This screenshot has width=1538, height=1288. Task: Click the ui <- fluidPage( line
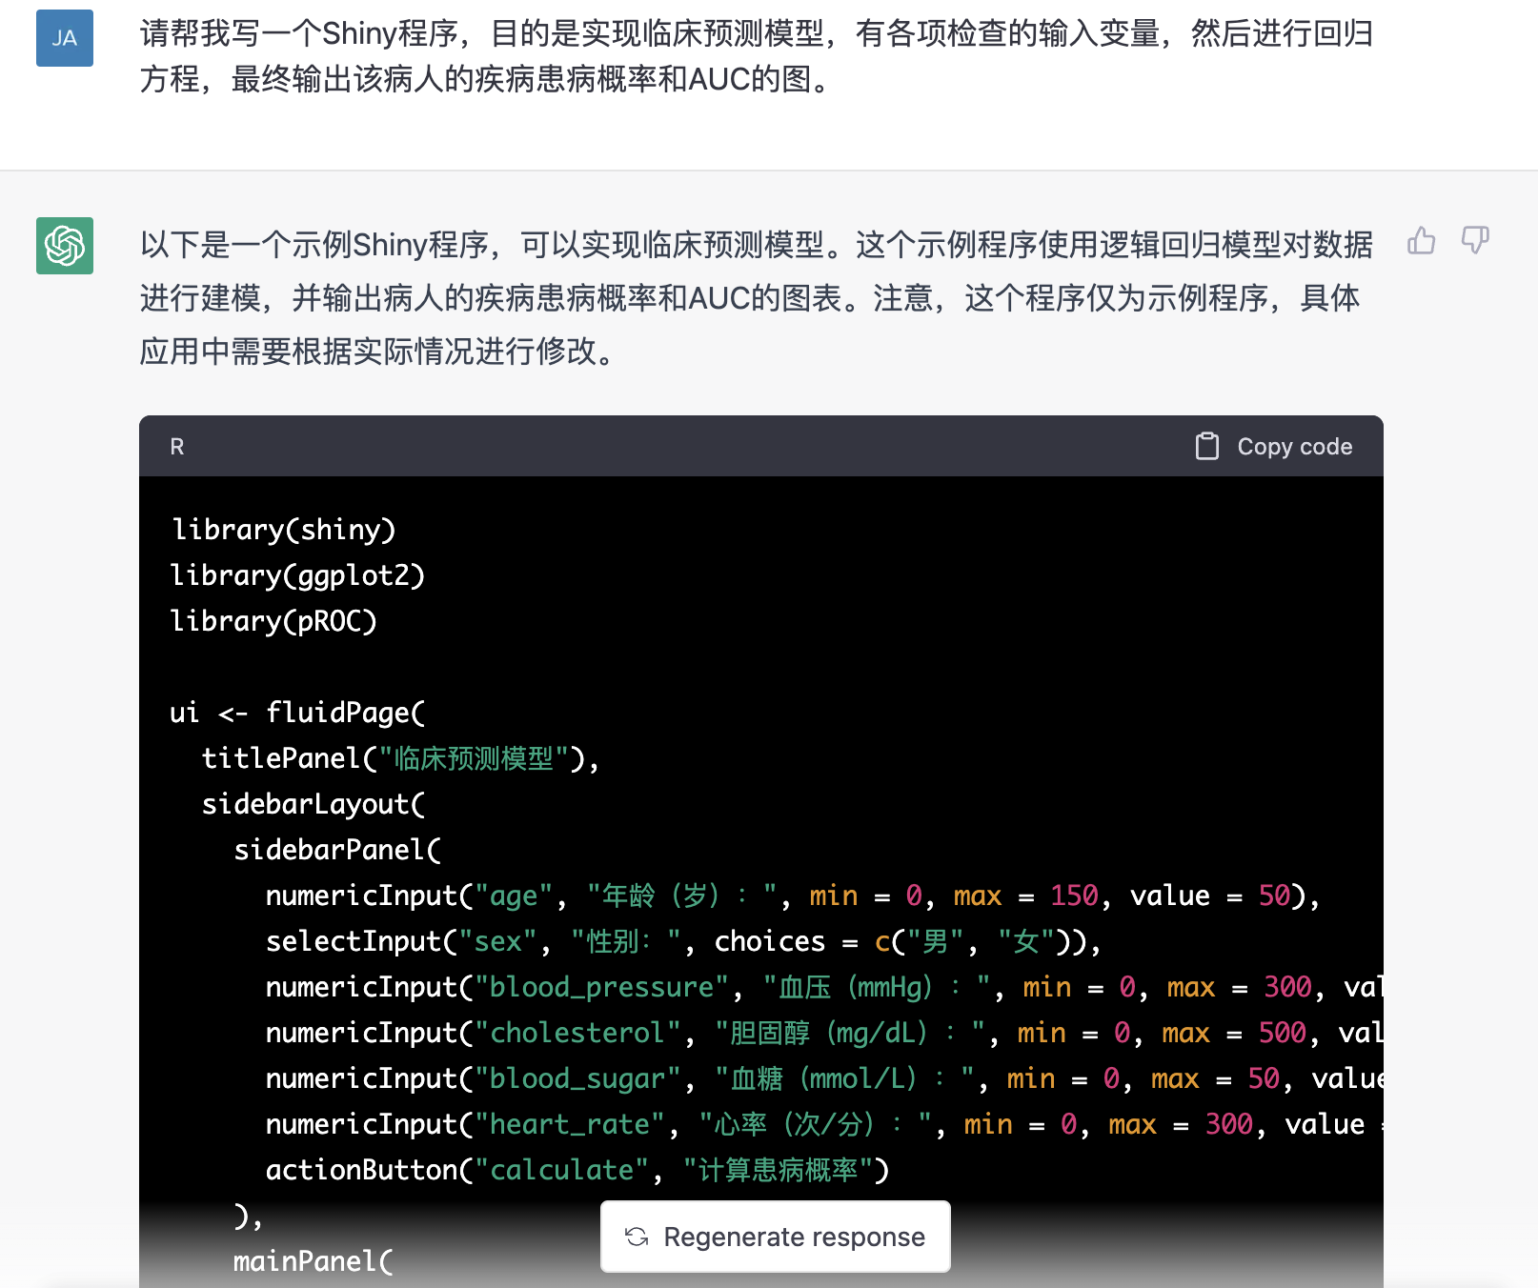[x=297, y=713]
